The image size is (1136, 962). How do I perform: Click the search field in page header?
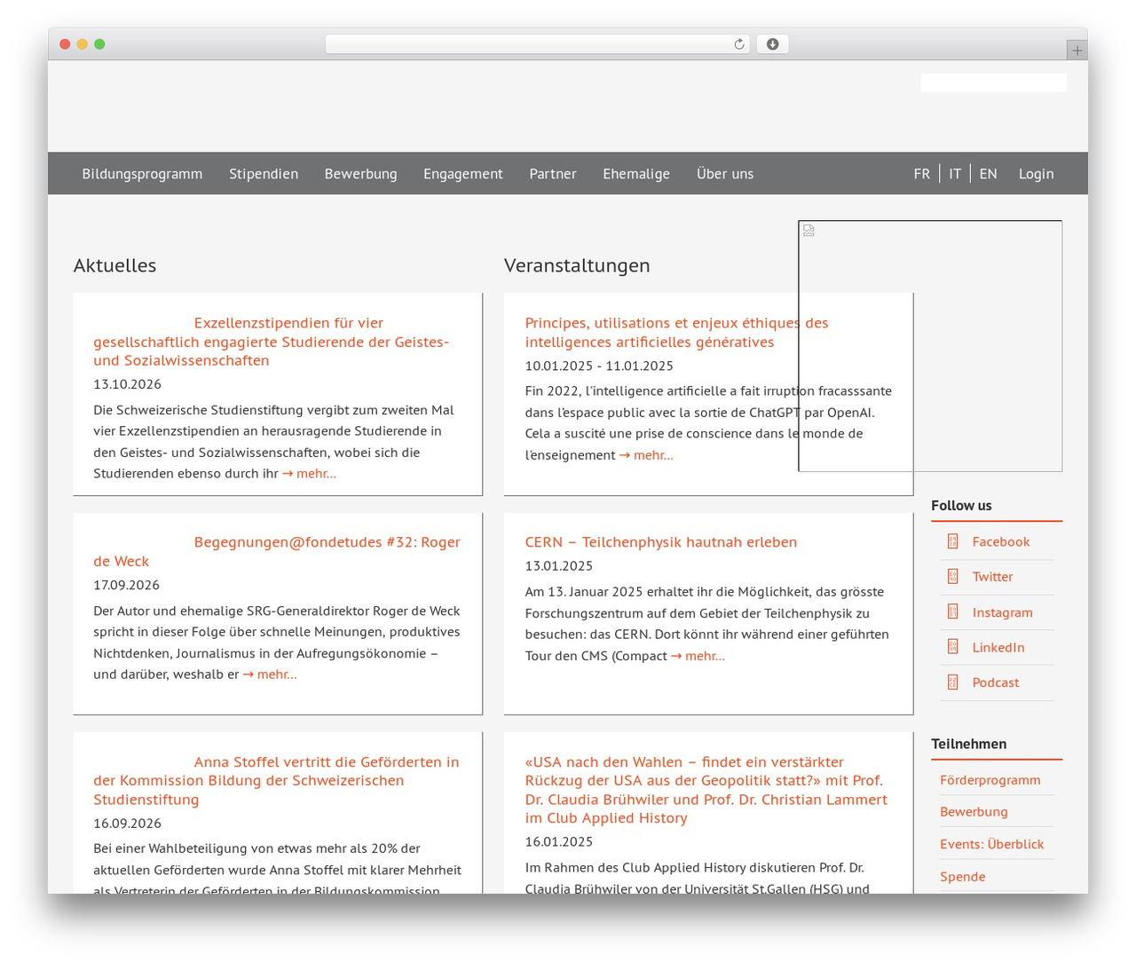click(x=993, y=83)
